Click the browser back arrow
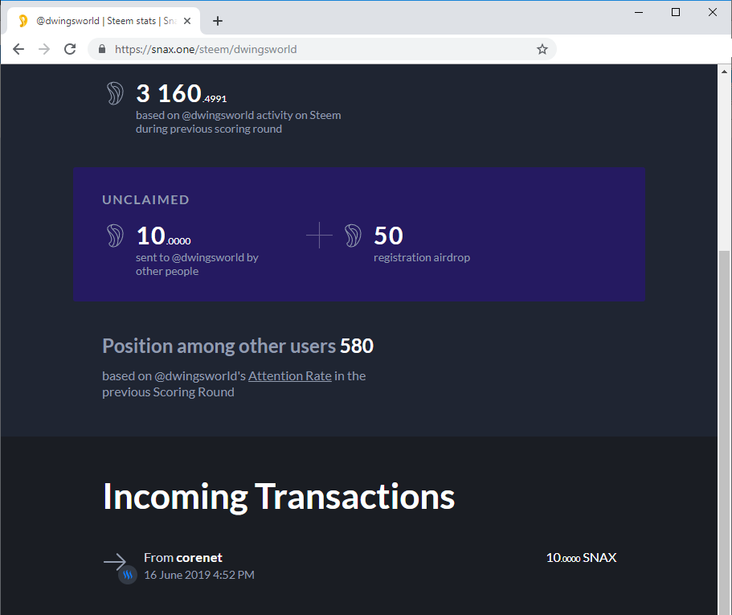 pyautogui.click(x=18, y=49)
